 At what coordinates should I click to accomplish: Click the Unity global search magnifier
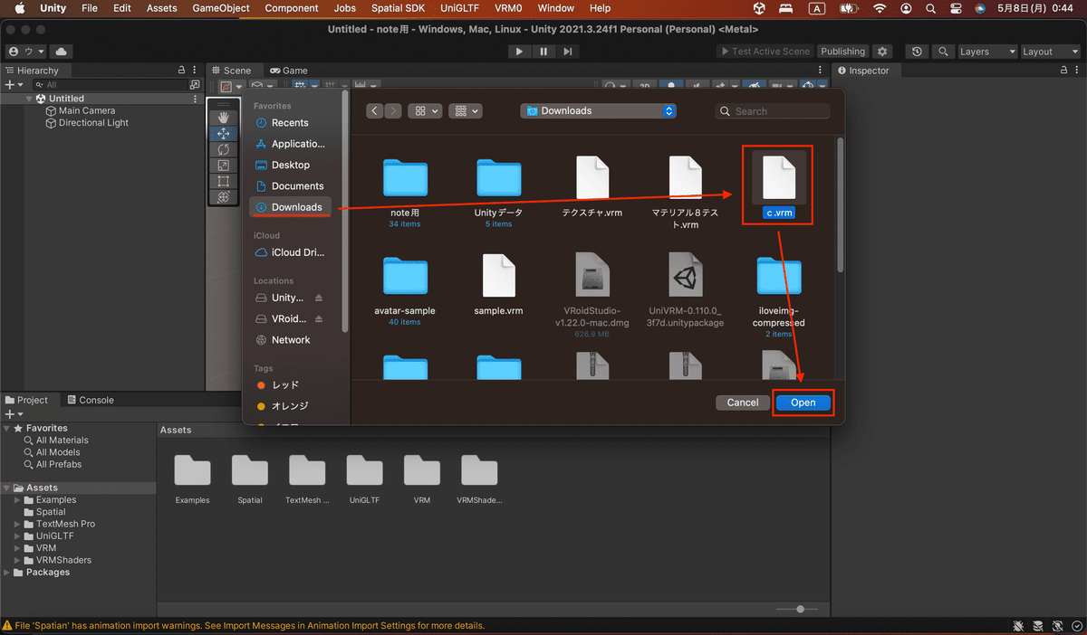[943, 52]
